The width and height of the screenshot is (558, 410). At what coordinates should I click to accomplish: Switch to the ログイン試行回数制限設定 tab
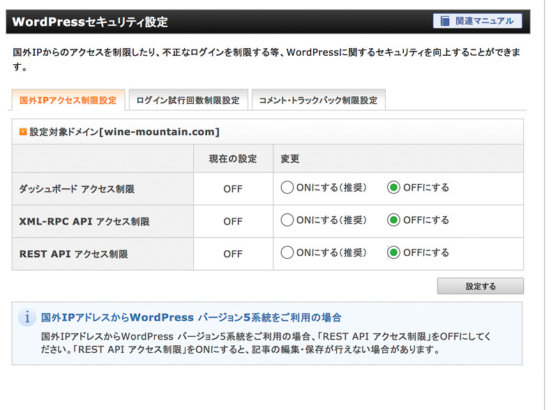188,100
